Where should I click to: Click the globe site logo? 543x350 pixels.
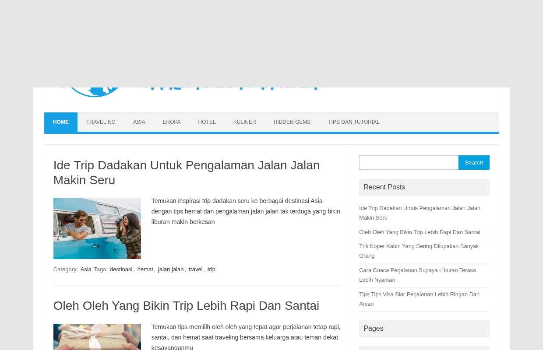pos(94,92)
